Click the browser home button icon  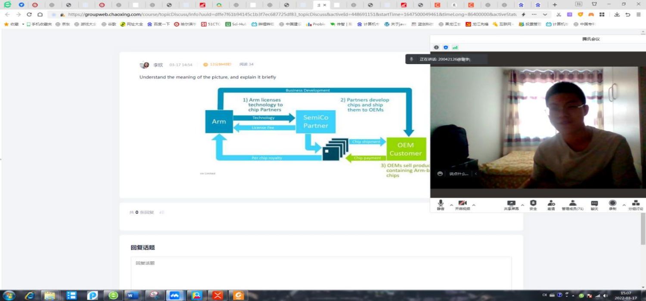click(40, 14)
